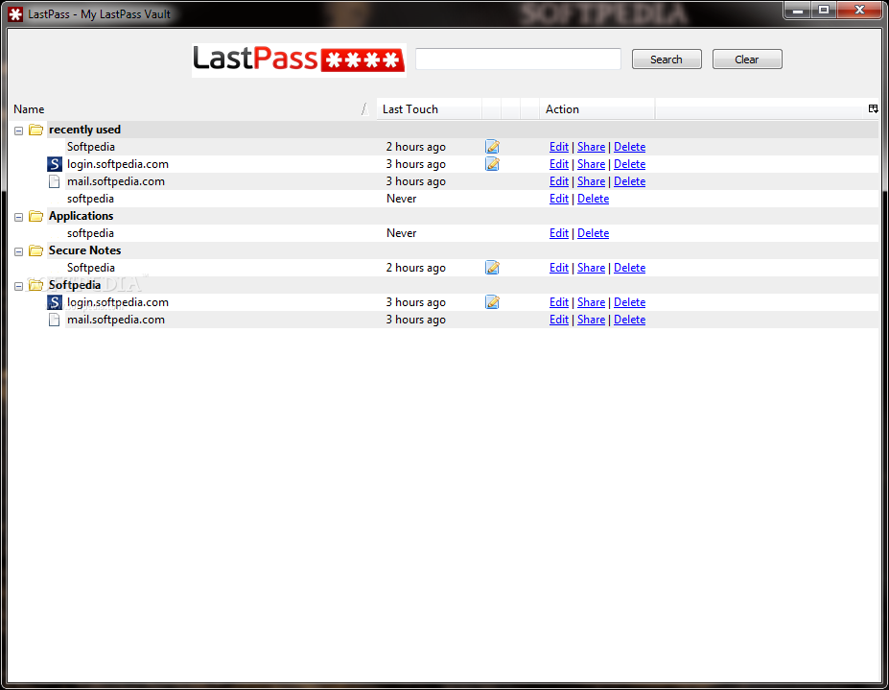Image resolution: width=889 pixels, height=690 pixels.
Task: Select 'Softpedia' entry name in recently used
Action: [x=91, y=147]
